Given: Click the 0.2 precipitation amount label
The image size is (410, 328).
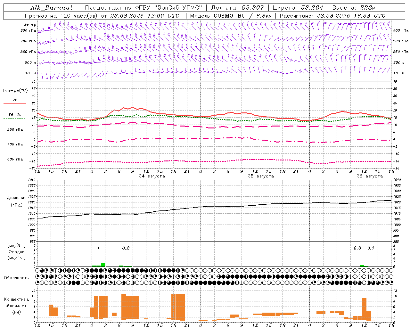Looking at the screenshot, I should click(x=126, y=248).
